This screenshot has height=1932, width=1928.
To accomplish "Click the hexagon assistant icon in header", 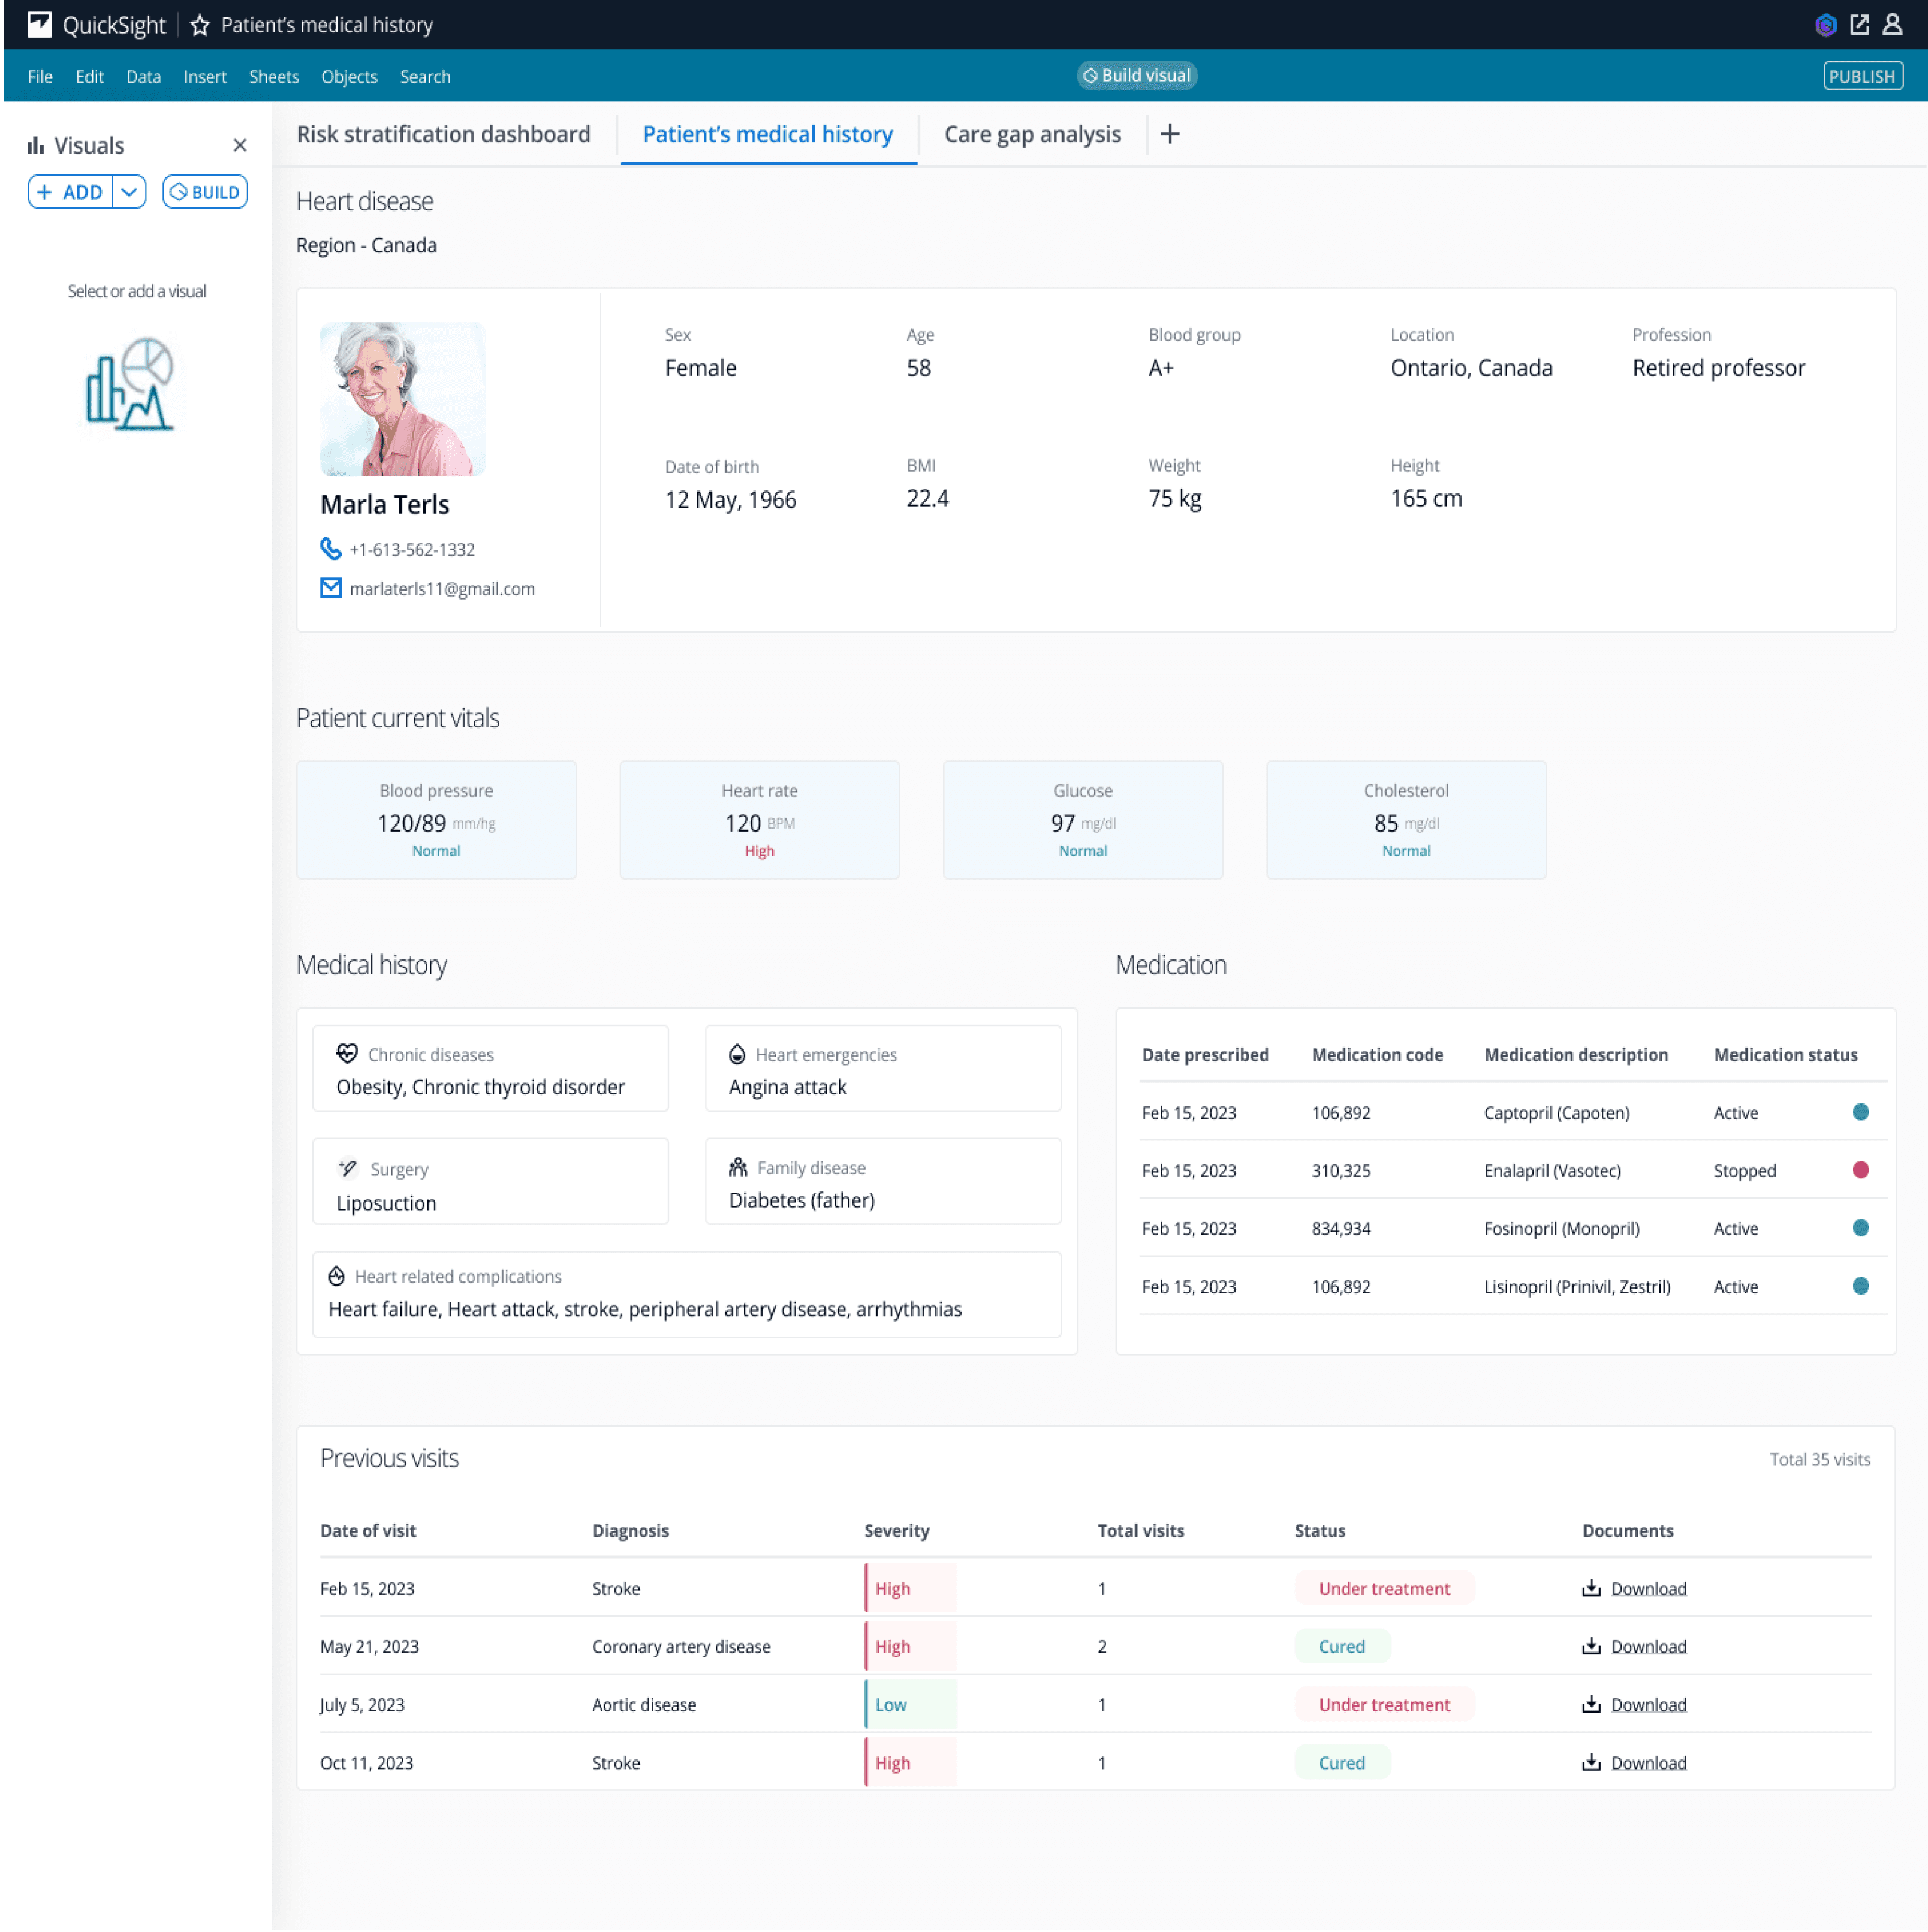I will coord(1825,25).
